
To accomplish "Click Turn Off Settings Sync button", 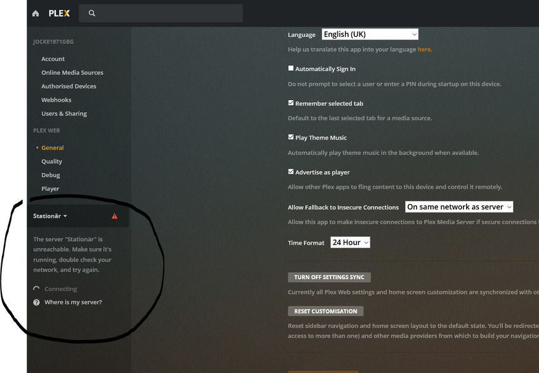I will (329, 277).
